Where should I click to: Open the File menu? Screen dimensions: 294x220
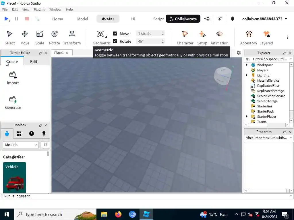[5, 9]
